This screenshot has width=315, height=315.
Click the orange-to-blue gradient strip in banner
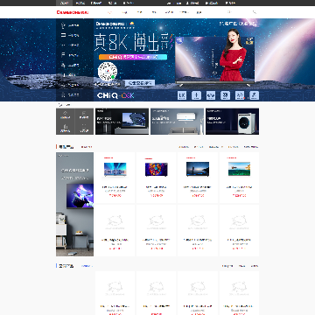133,57
